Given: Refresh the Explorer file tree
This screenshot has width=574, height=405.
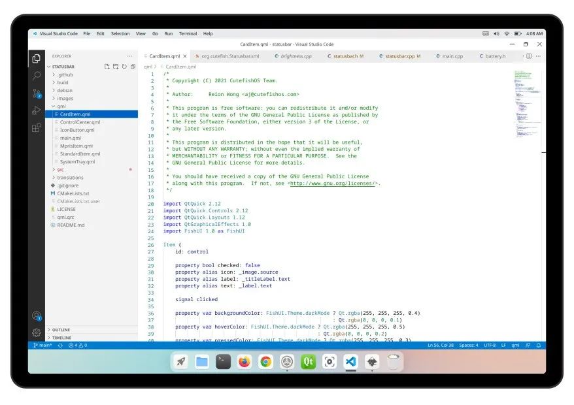Looking at the screenshot, I should (x=124, y=67).
